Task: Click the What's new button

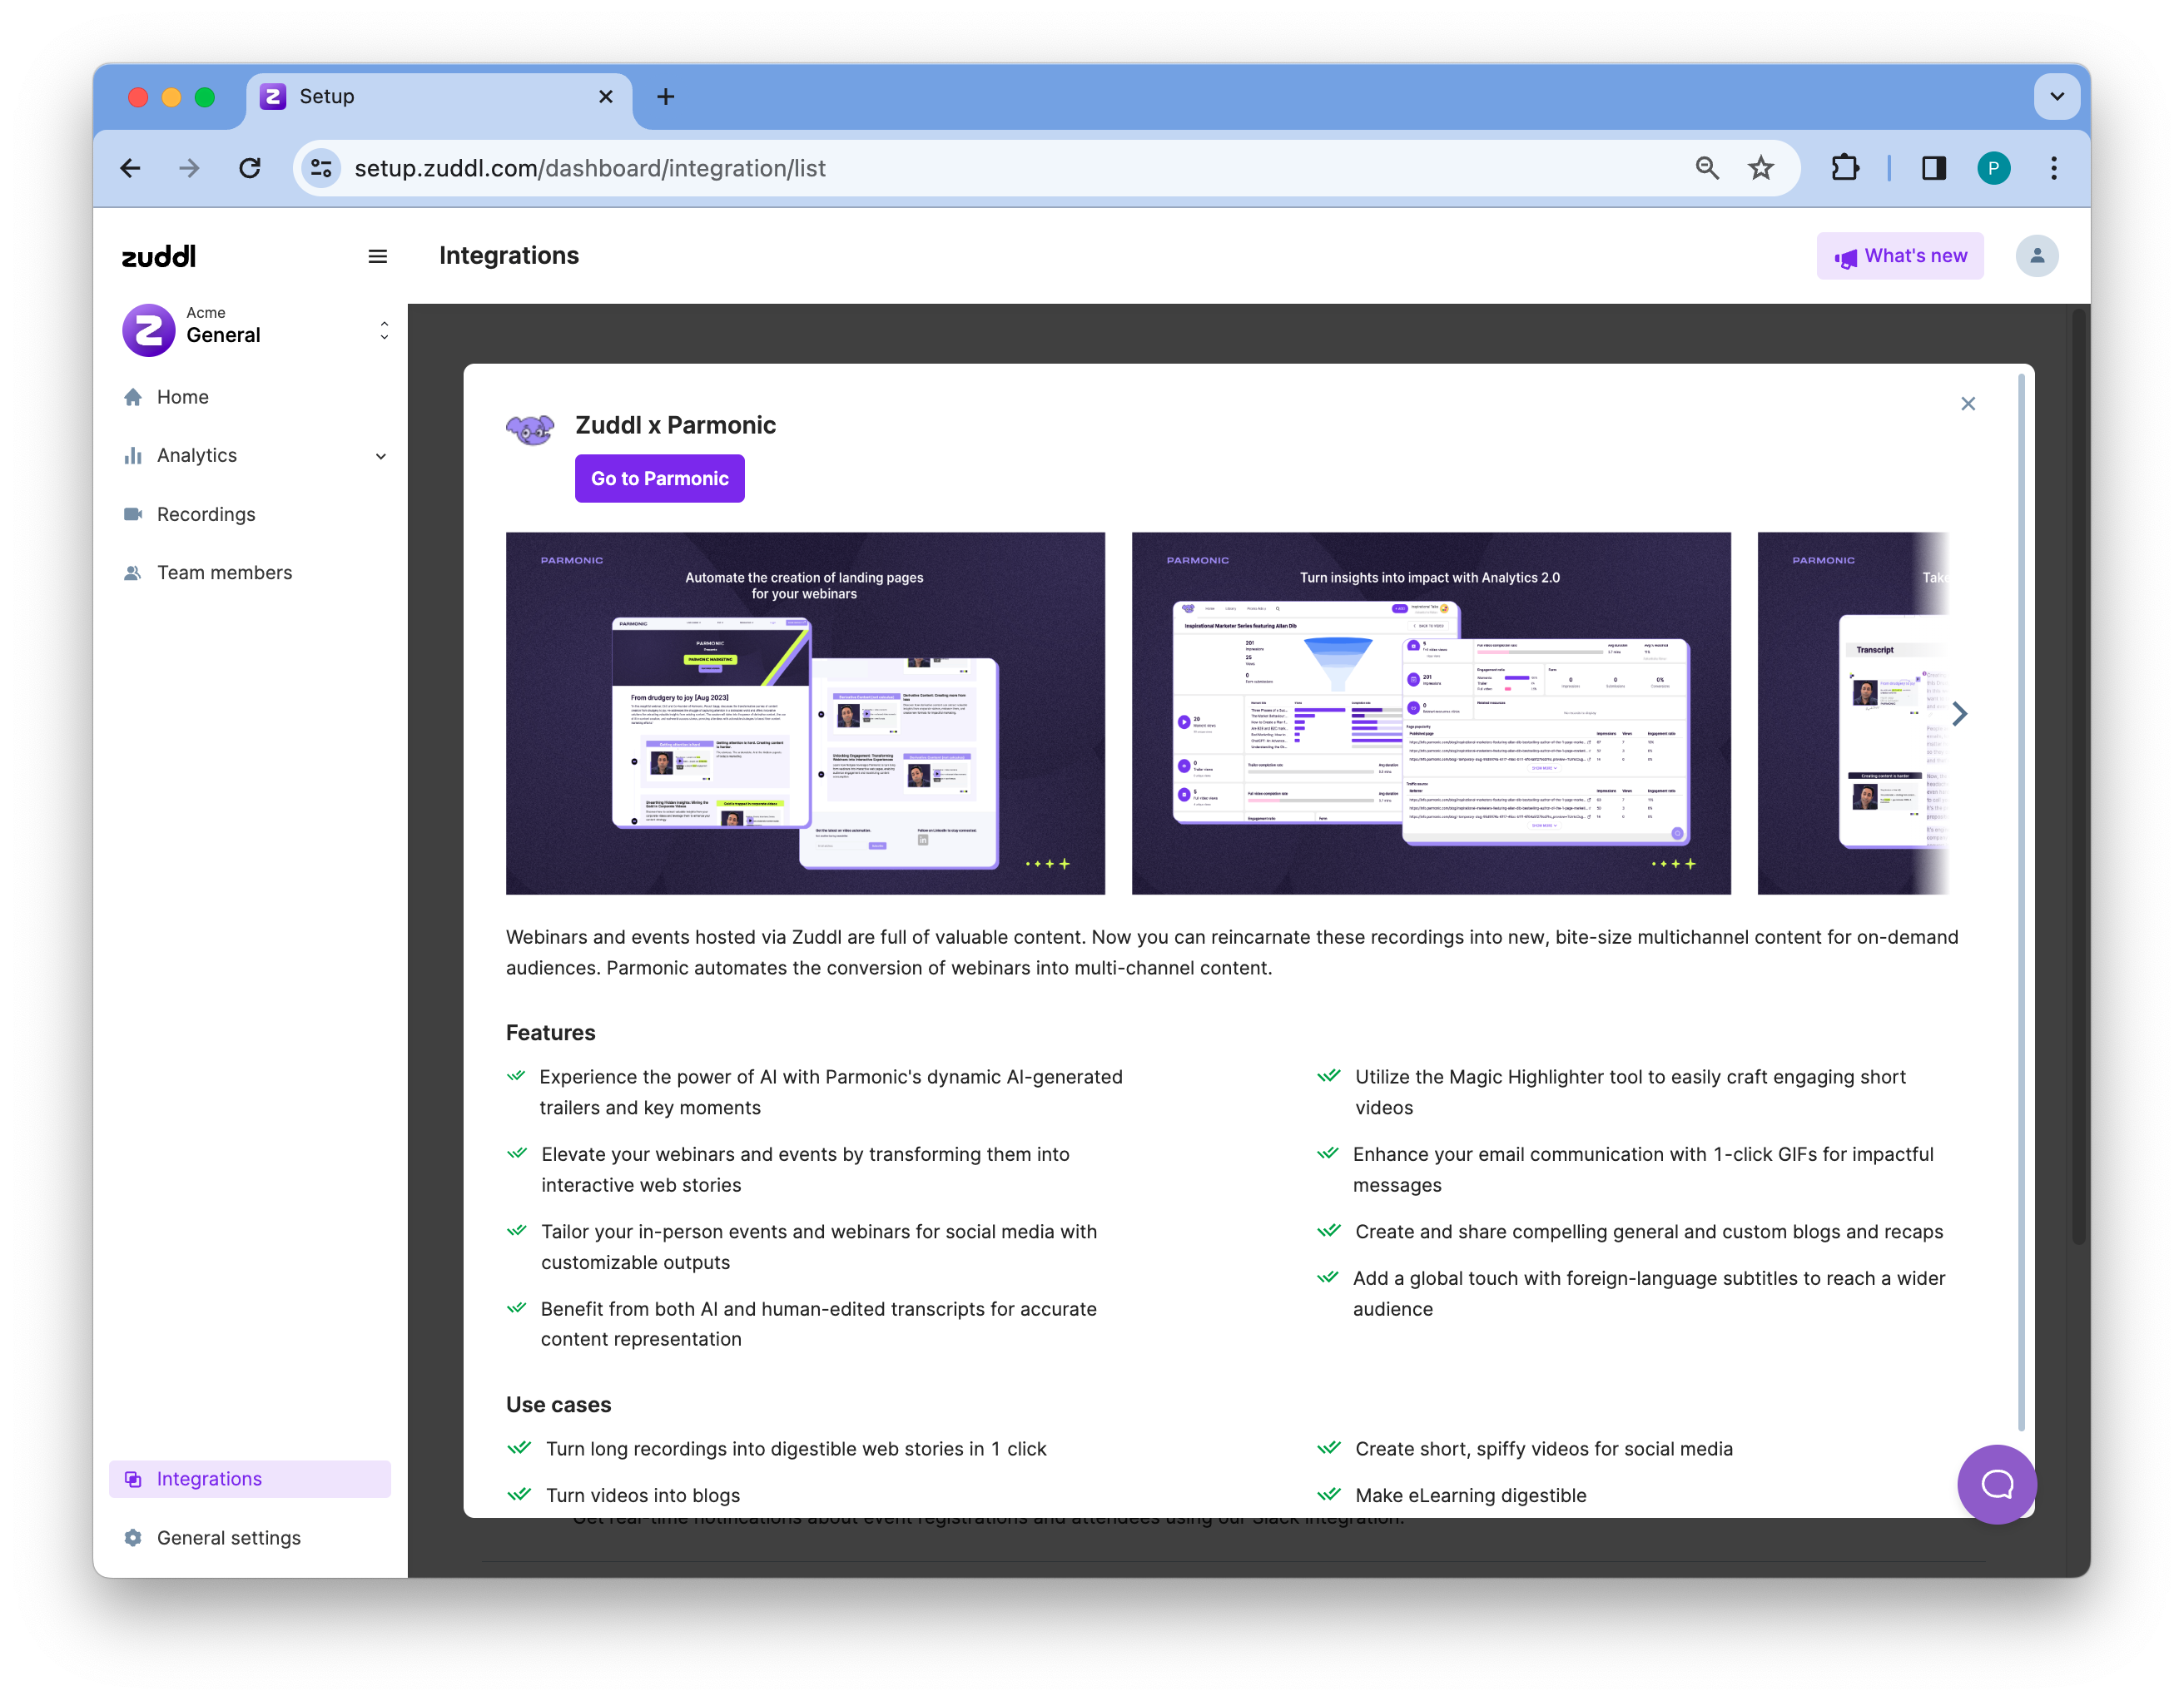Action: pyautogui.click(x=1900, y=256)
